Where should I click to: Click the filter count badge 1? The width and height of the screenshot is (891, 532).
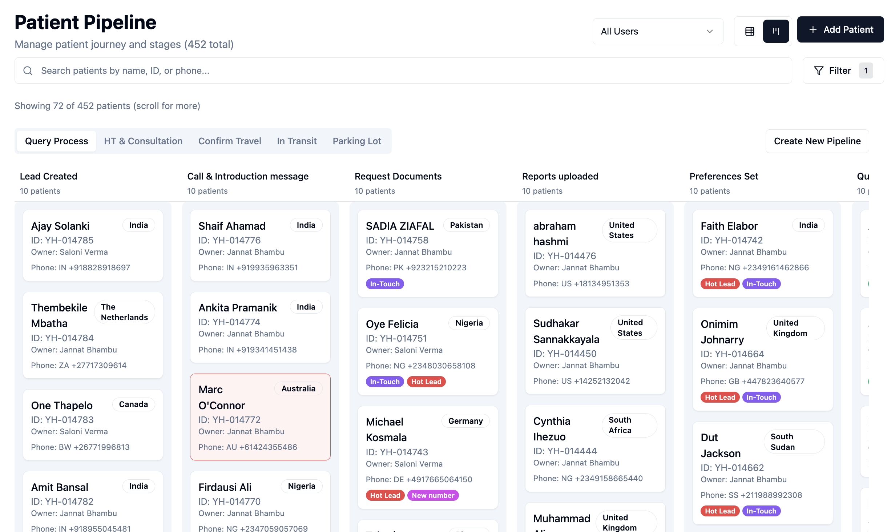tap(866, 70)
